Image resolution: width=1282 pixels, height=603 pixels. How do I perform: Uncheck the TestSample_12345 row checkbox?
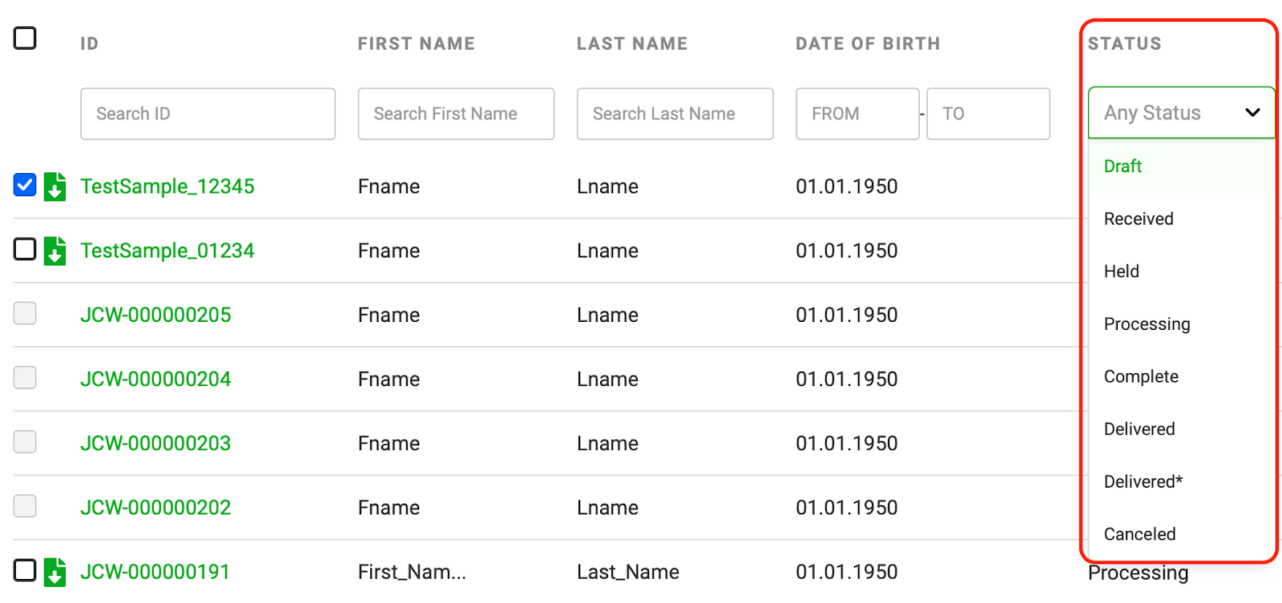(25, 185)
